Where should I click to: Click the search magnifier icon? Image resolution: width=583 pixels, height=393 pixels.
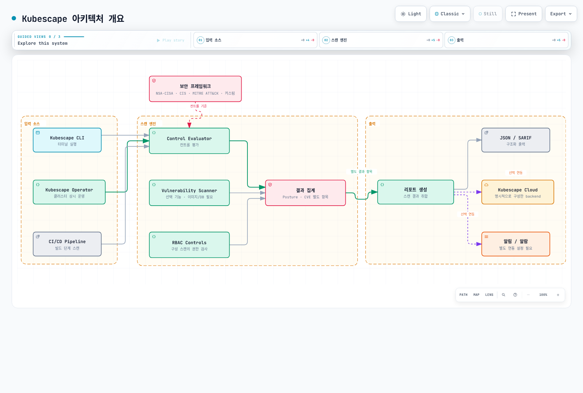(504, 295)
